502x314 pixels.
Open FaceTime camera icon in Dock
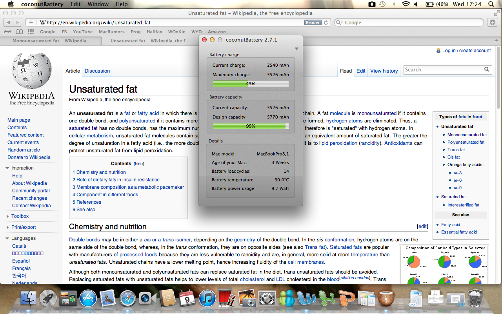pyautogui.click(x=148, y=299)
